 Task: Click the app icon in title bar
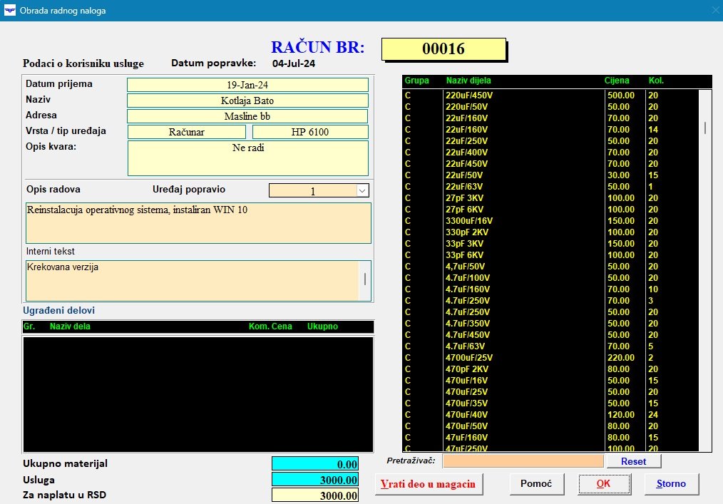[x=9, y=11]
